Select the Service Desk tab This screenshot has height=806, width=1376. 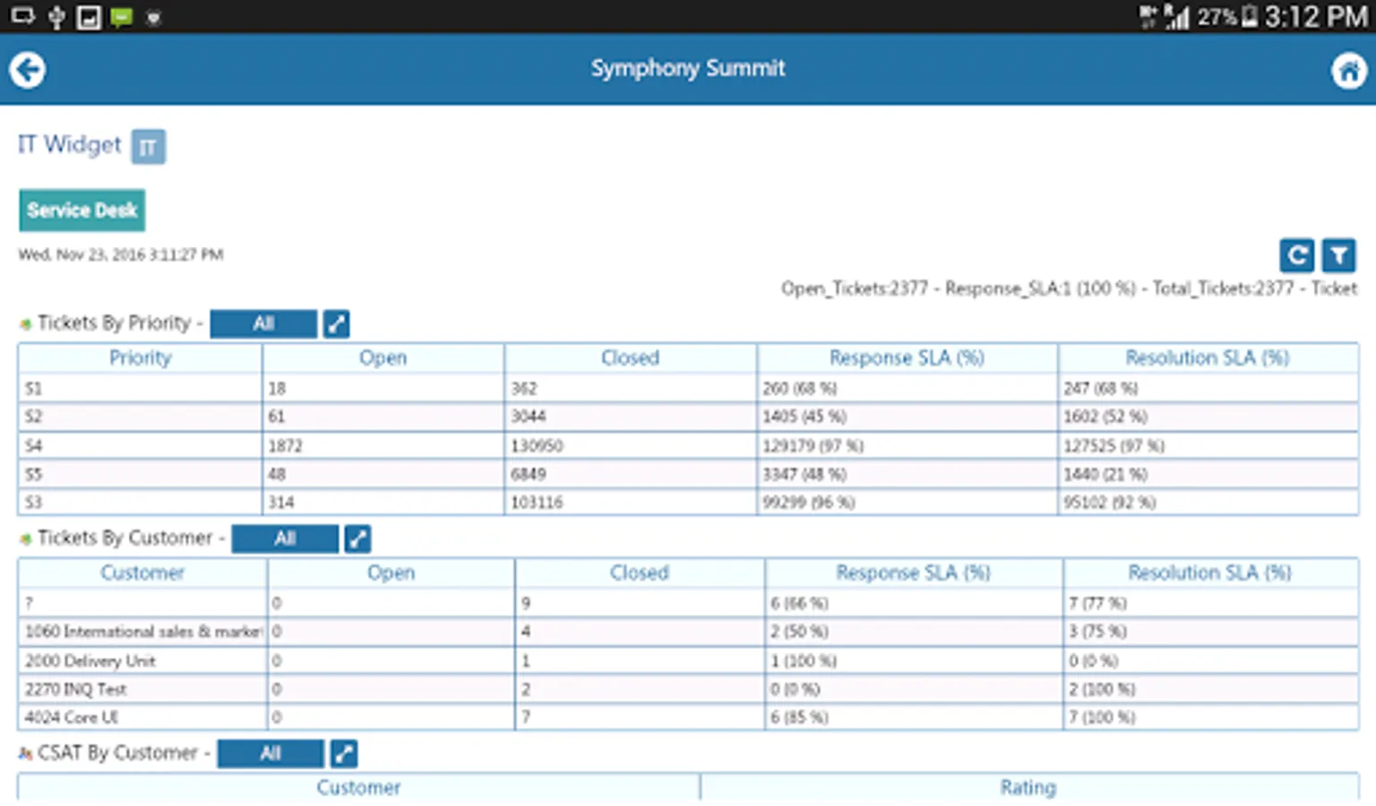(82, 210)
